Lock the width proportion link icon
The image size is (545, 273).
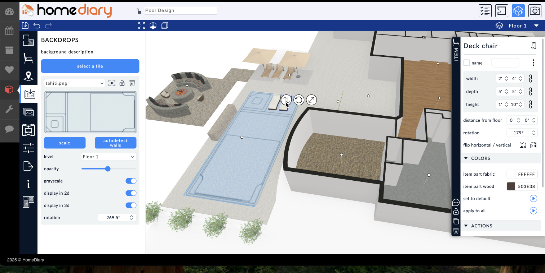(x=530, y=79)
